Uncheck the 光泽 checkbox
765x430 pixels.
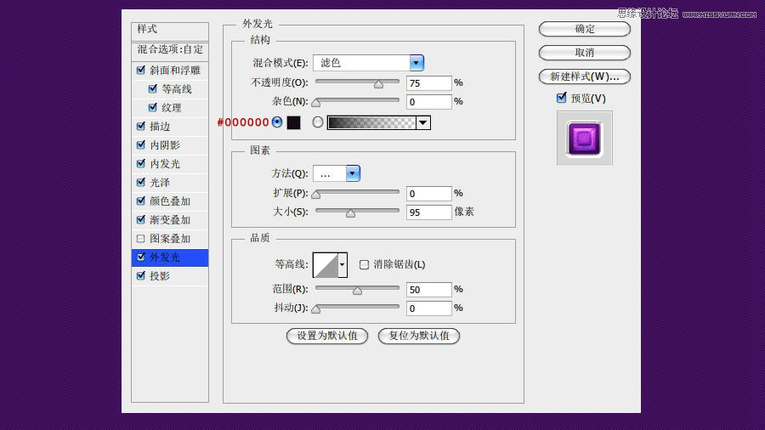141,183
